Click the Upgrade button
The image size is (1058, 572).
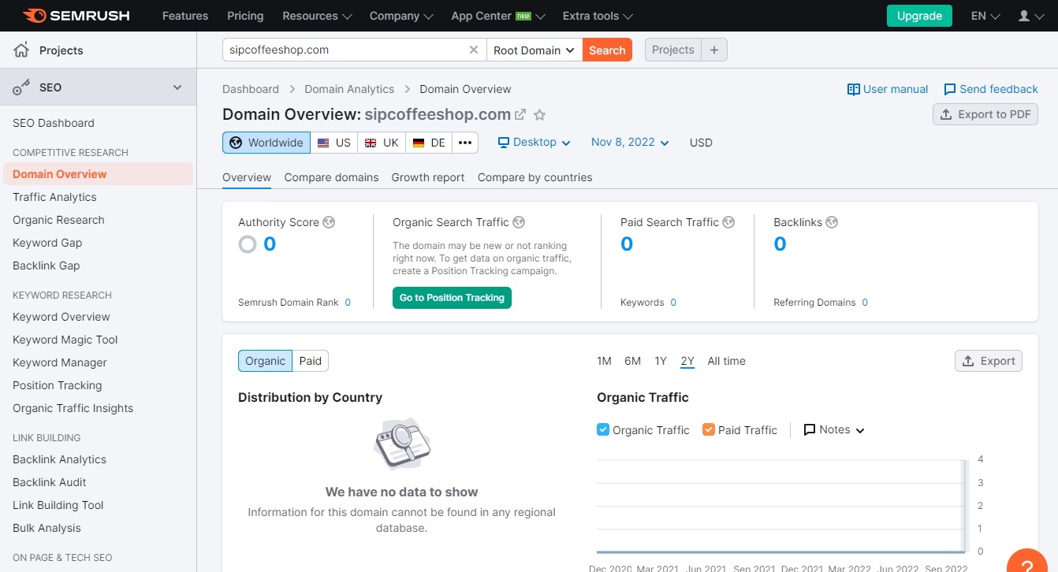pyautogui.click(x=919, y=16)
